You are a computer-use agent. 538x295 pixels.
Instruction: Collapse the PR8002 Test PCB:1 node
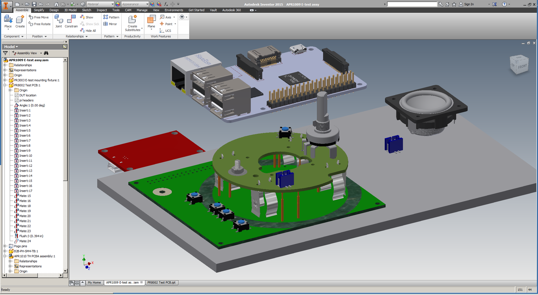[5, 85]
